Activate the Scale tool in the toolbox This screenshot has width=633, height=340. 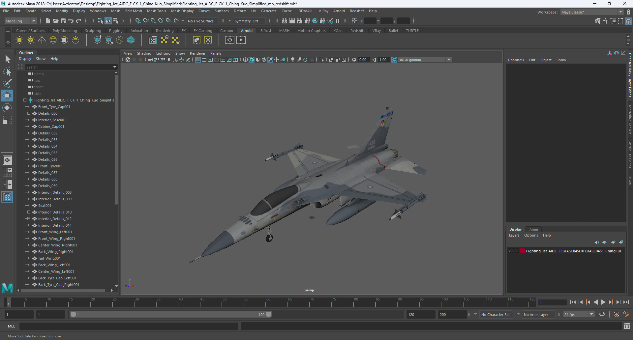(7, 120)
